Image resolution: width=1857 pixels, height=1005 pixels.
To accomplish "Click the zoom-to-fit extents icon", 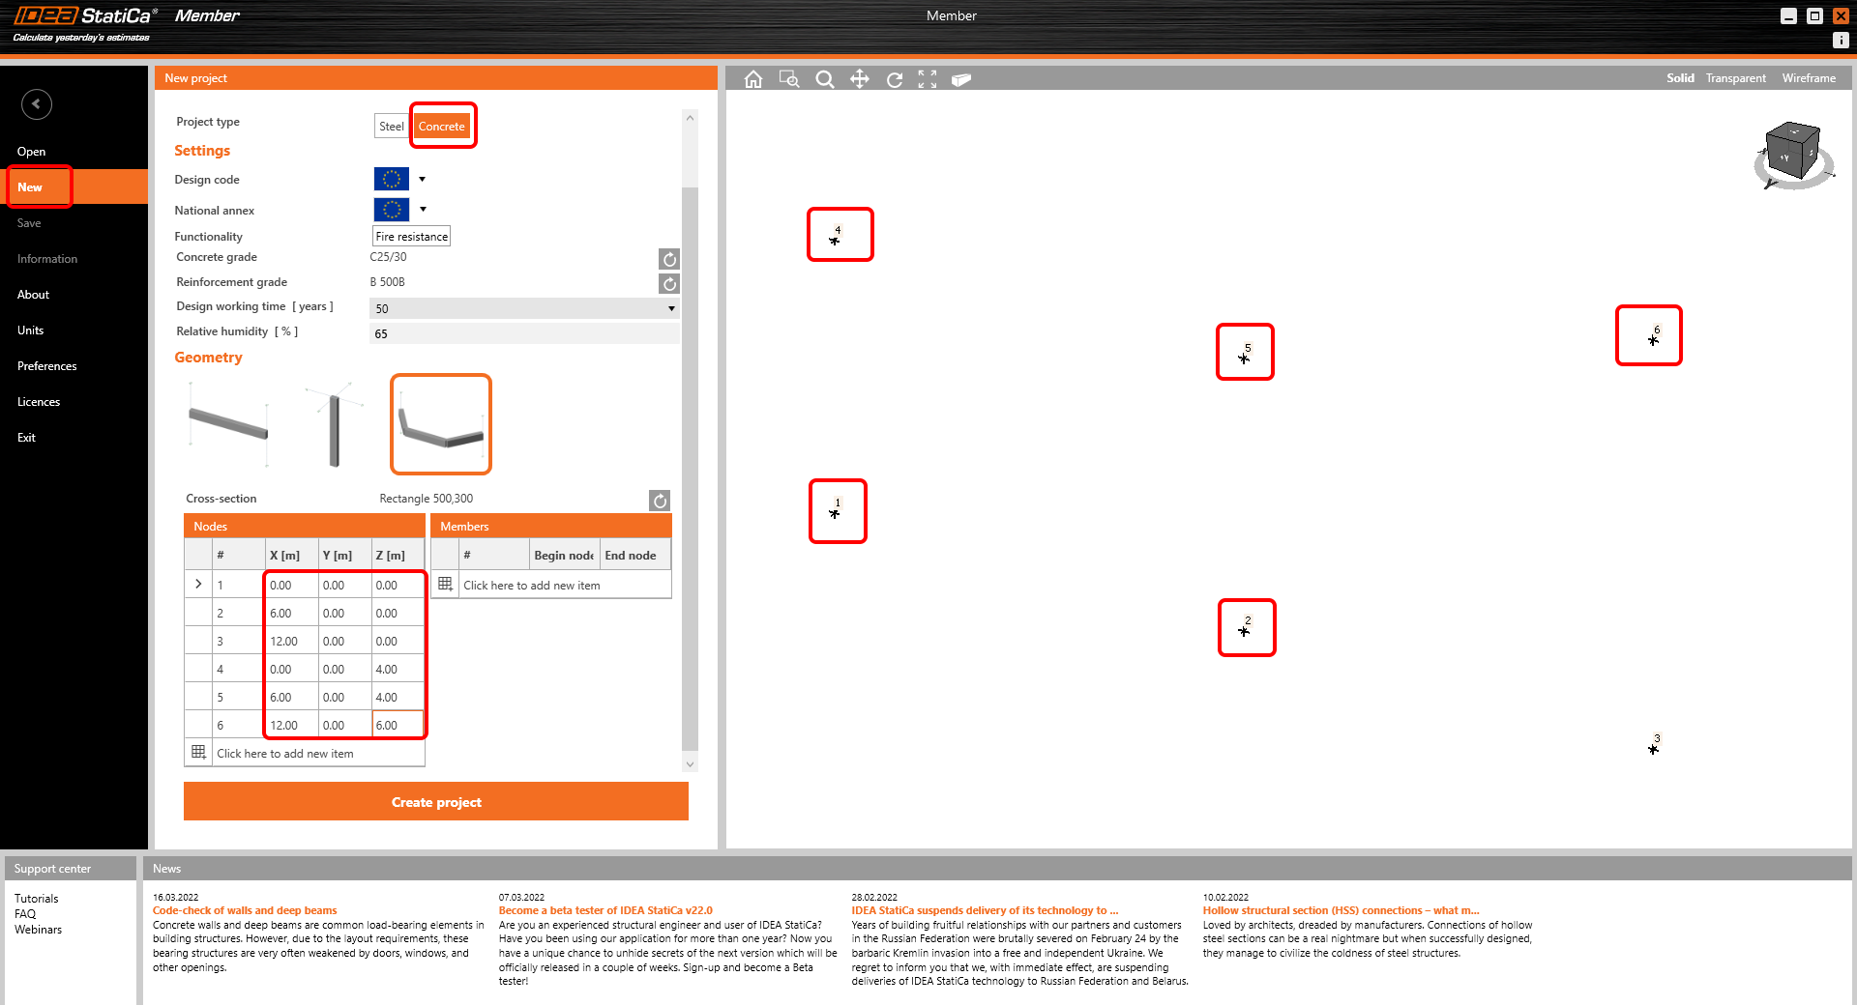I will pos(928,79).
